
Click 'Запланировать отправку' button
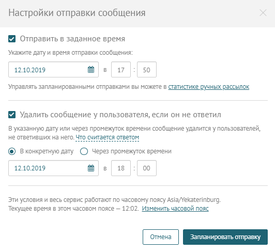(225, 237)
